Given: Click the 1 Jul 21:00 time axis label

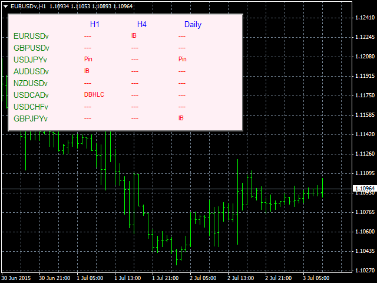Looking at the screenshot, I should (166, 278).
